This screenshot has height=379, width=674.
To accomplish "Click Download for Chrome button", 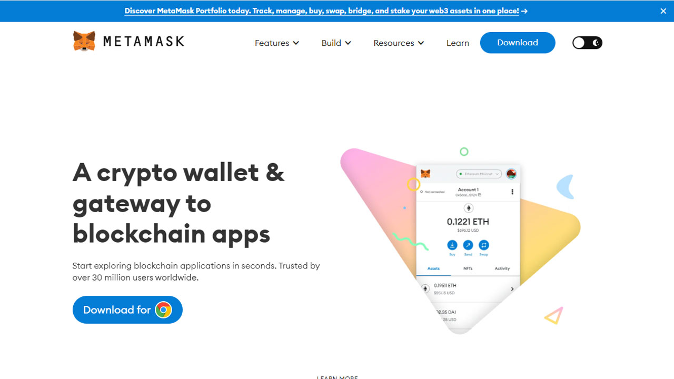I will pyautogui.click(x=127, y=310).
